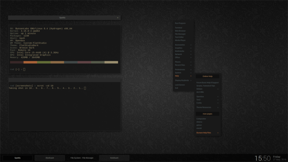Select Run Program at the top of the menu
288x162 pixels.
[x=180, y=23]
